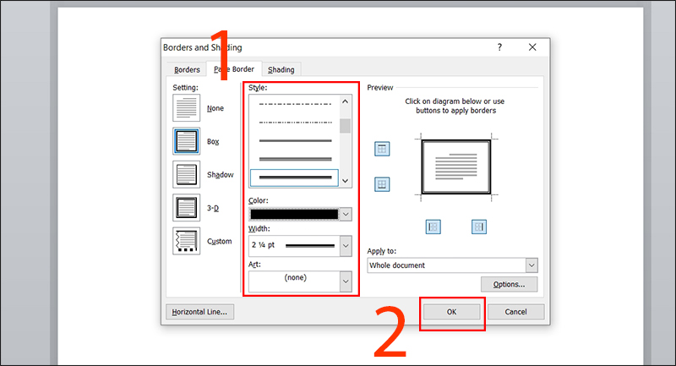Click the None setting label

(x=215, y=108)
